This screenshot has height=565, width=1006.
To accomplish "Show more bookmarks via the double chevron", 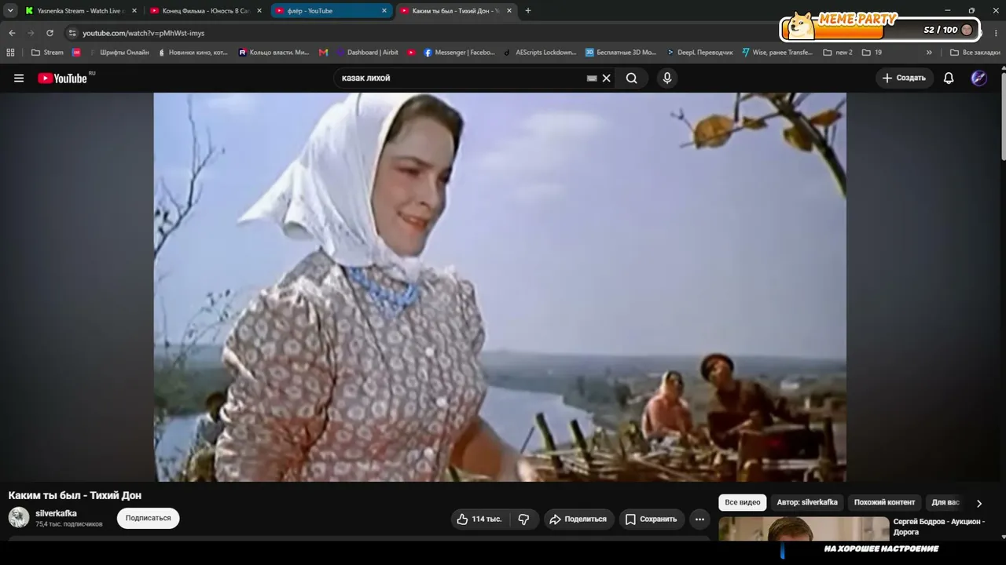I will tap(929, 53).
